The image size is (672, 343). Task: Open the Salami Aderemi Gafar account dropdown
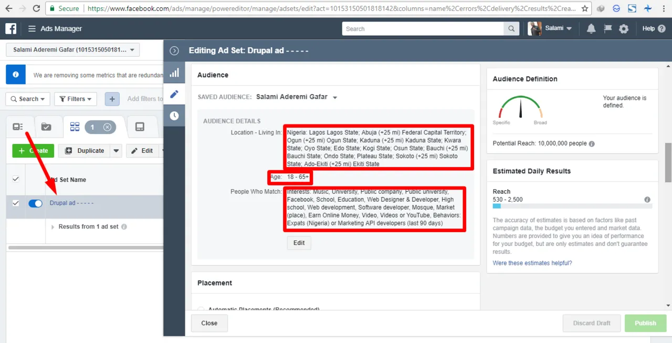pos(73,50)
